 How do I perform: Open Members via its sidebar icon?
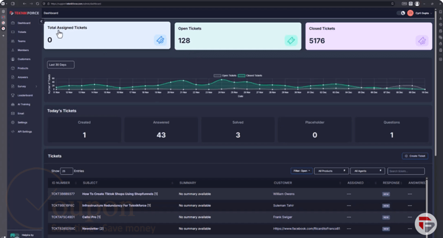(x=13, y=50)
